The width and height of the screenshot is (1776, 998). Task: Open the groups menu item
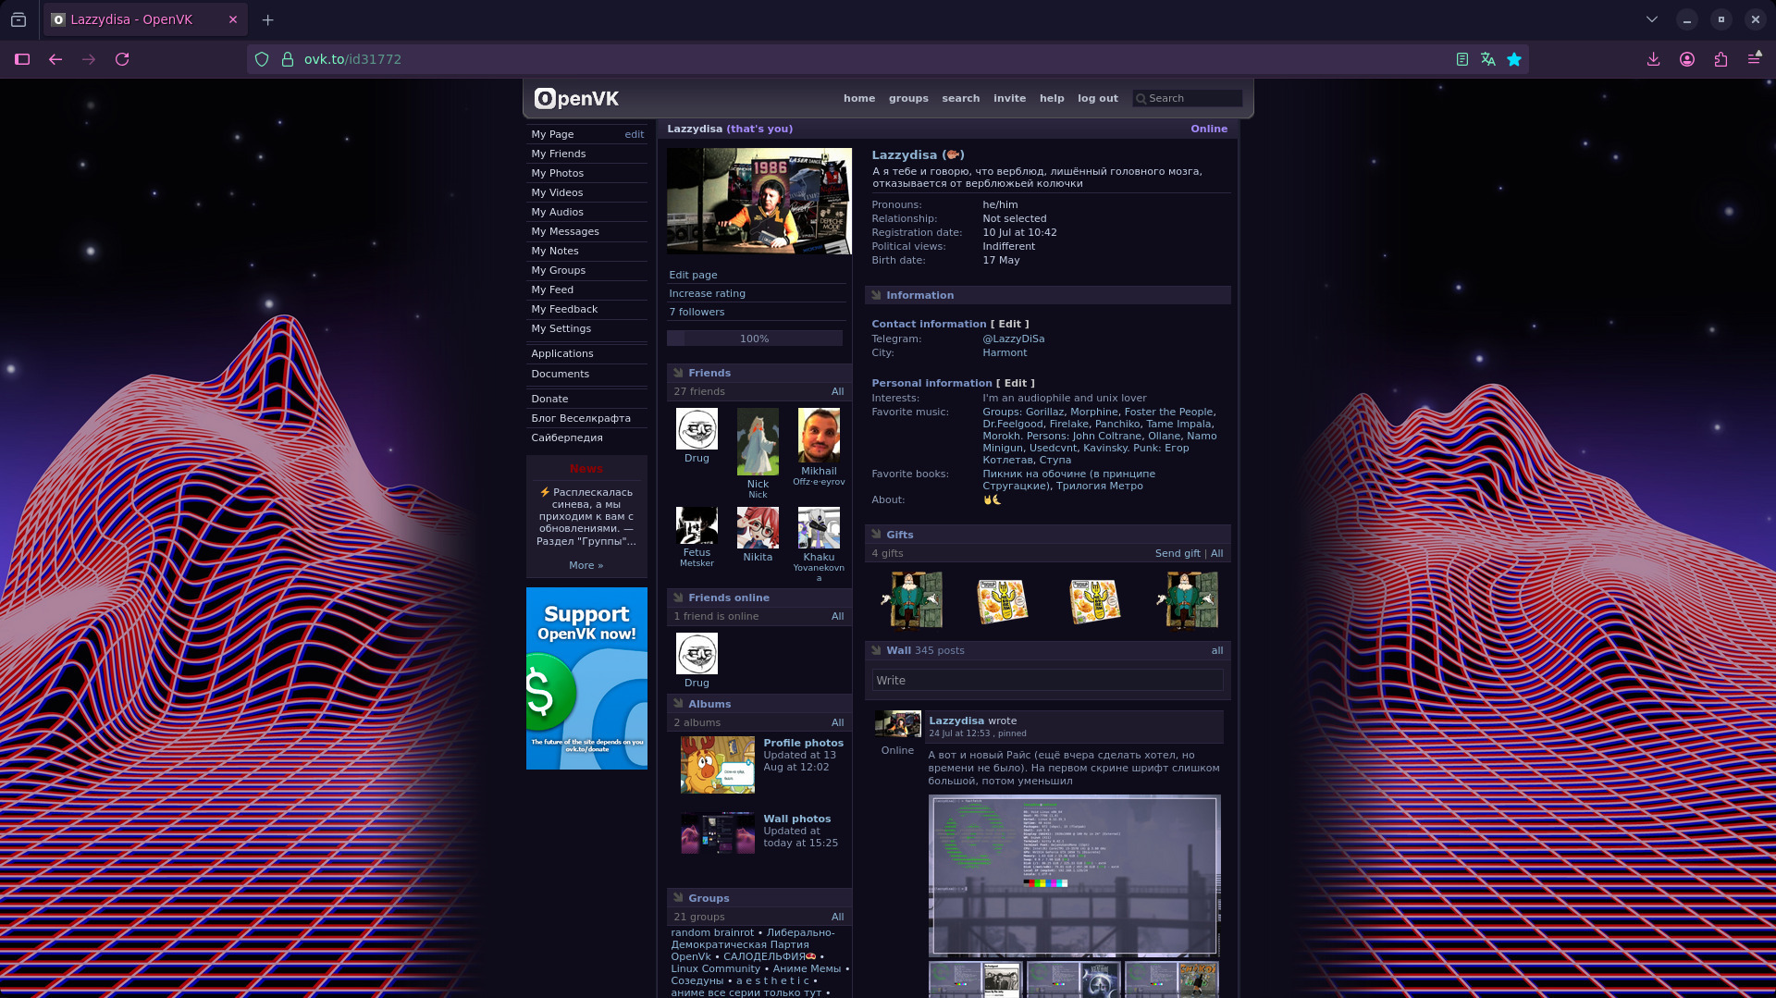tap(907, 98)
